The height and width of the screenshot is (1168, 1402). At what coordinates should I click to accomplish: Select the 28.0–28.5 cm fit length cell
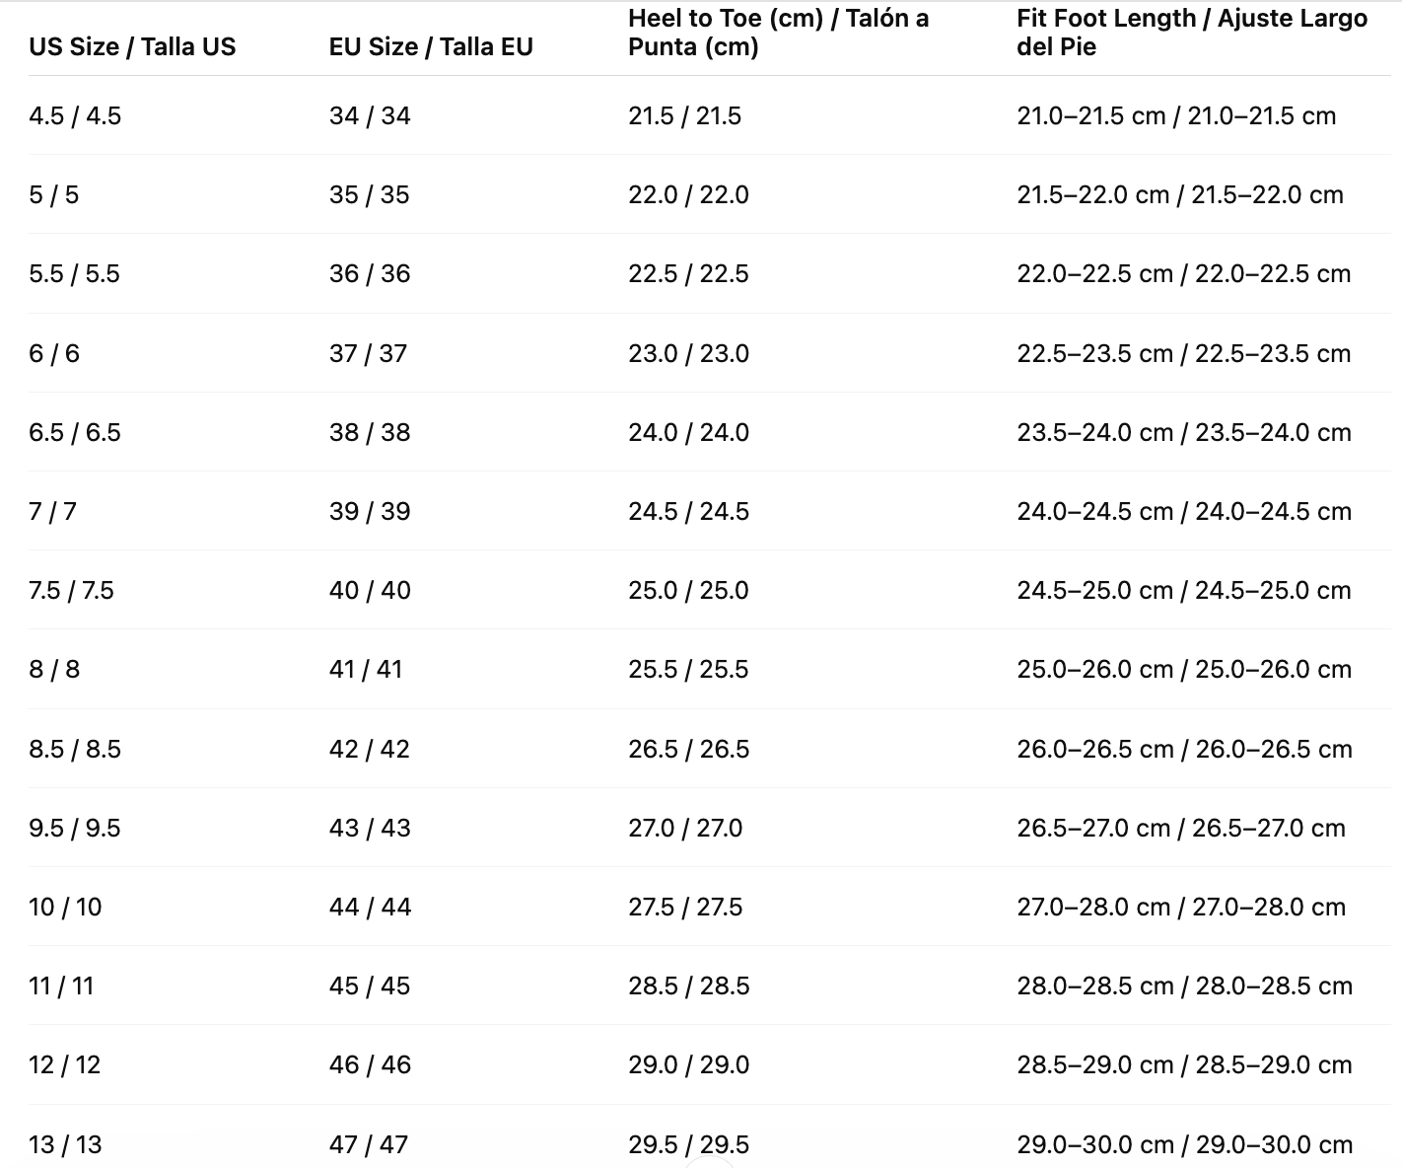(1184, 985)
